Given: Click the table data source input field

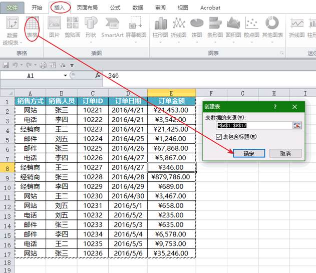Looking at the screenshot, I should point(254,126).
